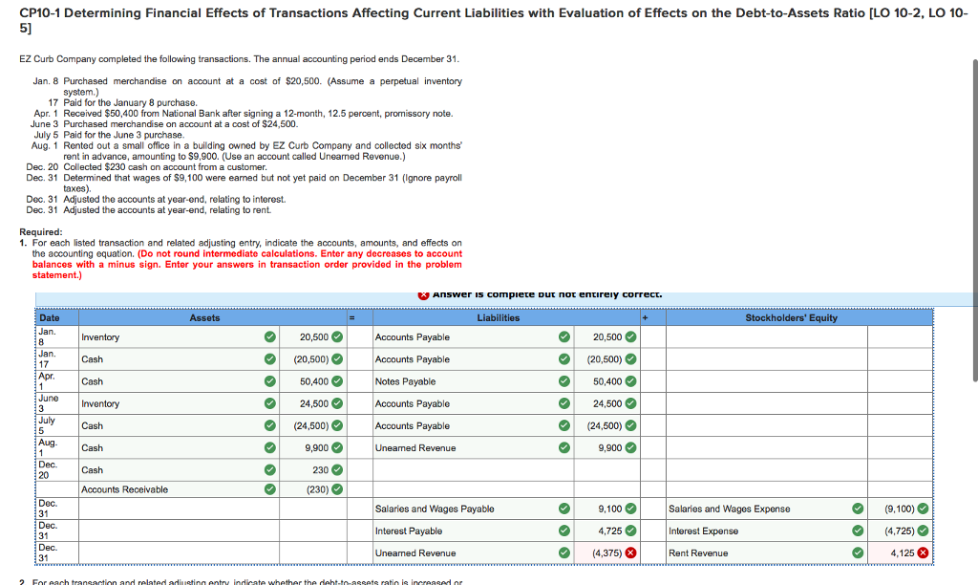Image resolution: width=978 pixels, height=585 pixels.
Task: Click green check beside Rent Revenue
Action: click(x=857, y=552)
